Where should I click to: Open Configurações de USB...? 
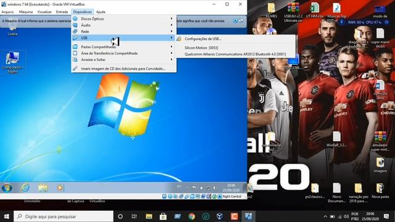(x=235, y=39)
